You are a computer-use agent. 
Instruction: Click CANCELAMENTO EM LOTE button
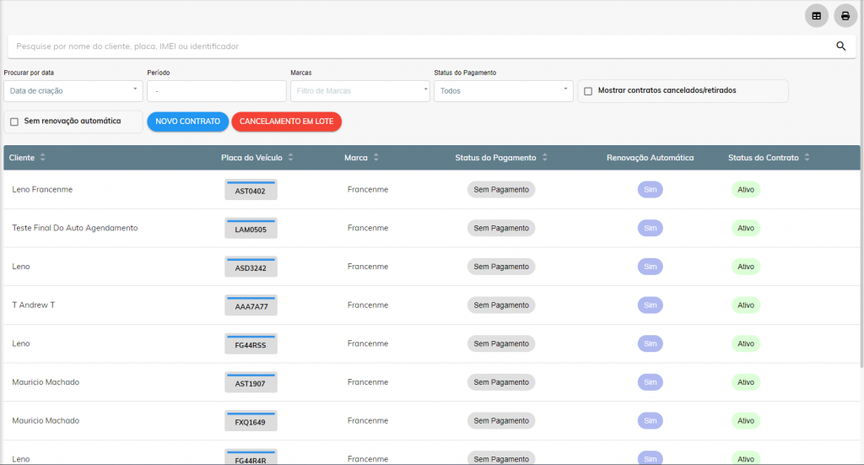(x=287, y=122)
